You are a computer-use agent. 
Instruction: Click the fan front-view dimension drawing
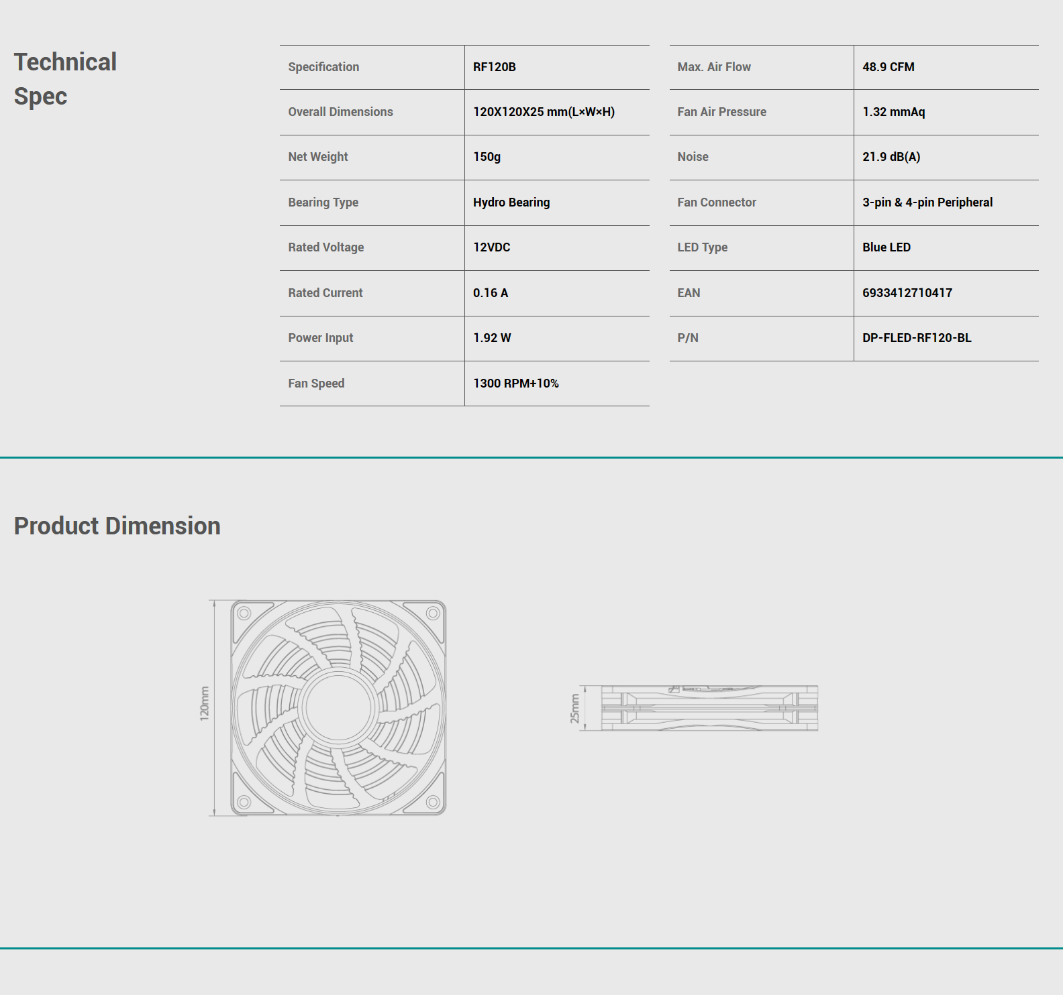tap(338, 707)
